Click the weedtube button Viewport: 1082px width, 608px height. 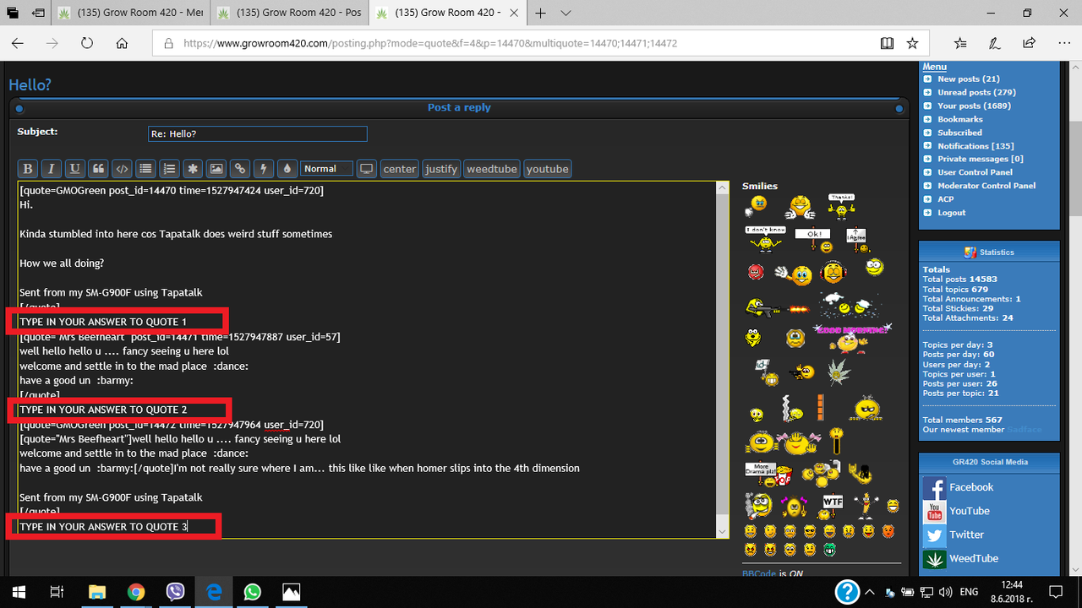click(491, 168)
